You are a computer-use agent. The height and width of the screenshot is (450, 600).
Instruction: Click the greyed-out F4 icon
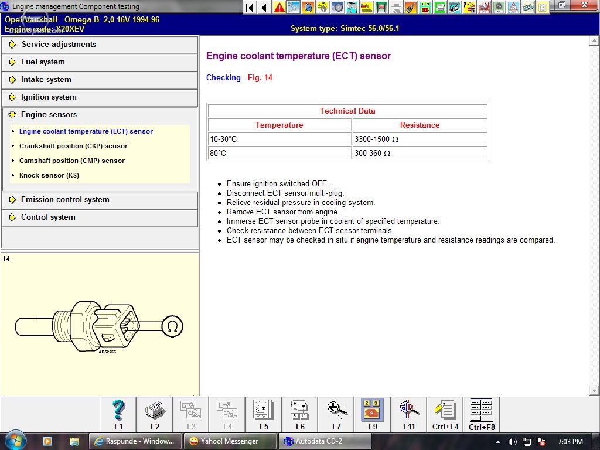(228, 414)
